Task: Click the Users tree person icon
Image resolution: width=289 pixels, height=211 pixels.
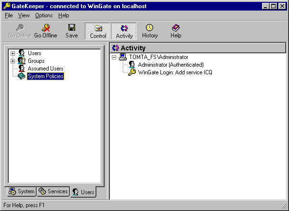Action: coord(22,53)
